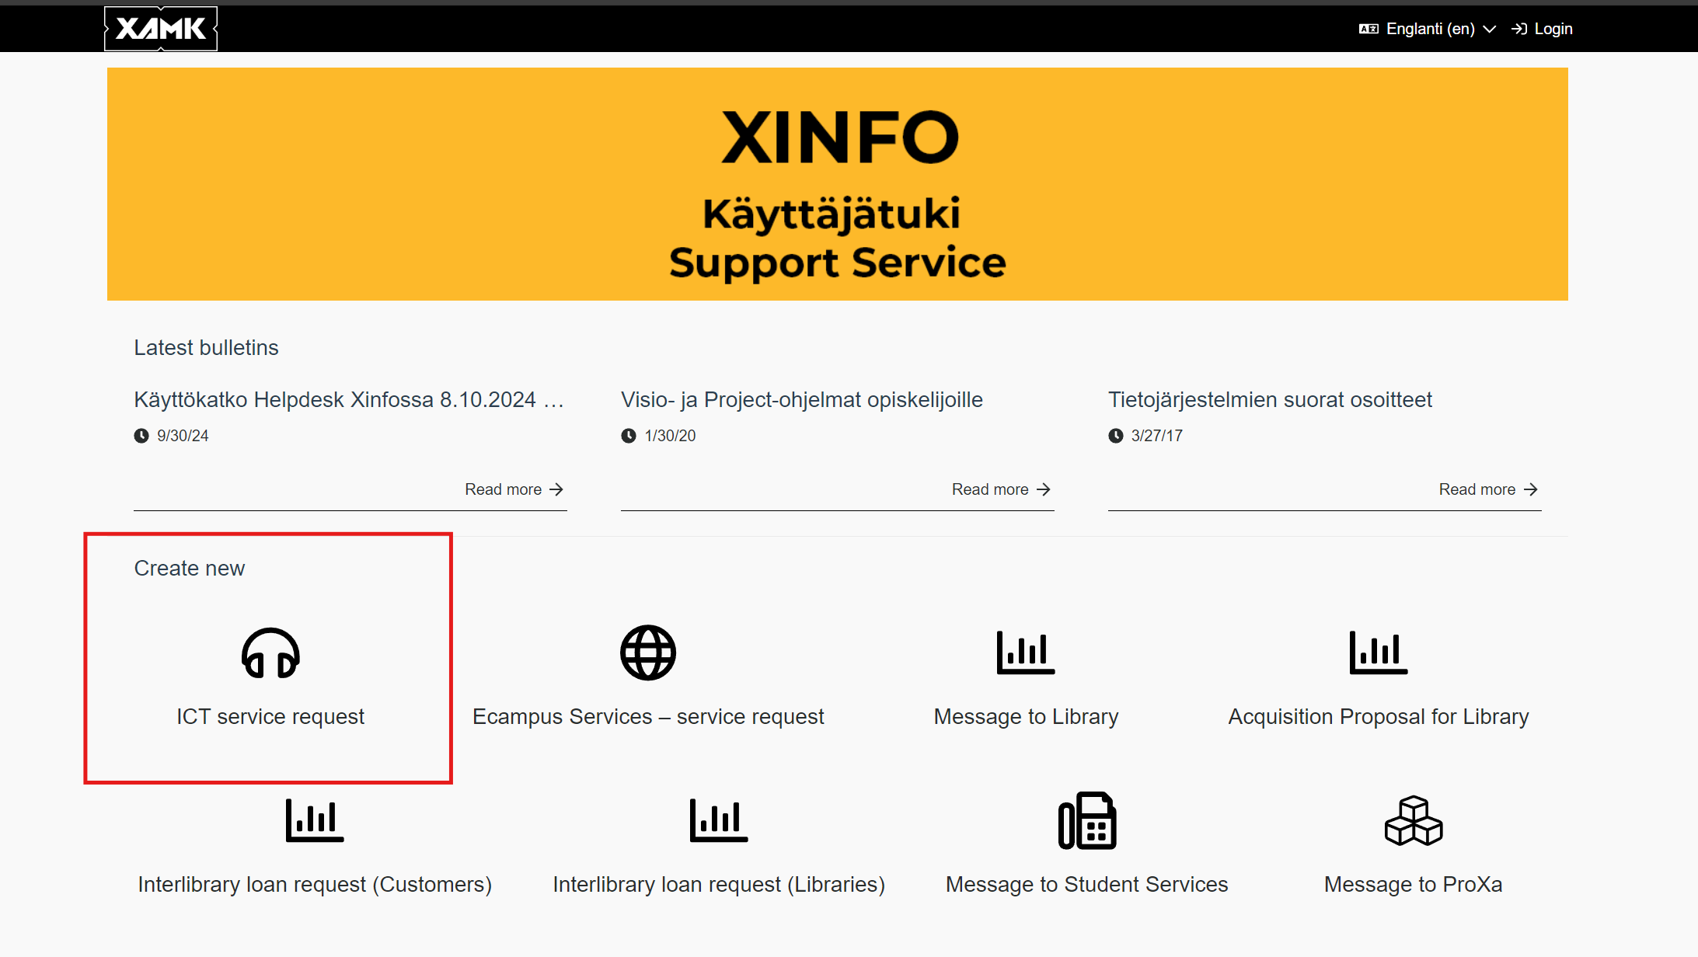Click the chevron next to Englanti (en)
Screen dimensions: 1698x957
point(1490,29)
